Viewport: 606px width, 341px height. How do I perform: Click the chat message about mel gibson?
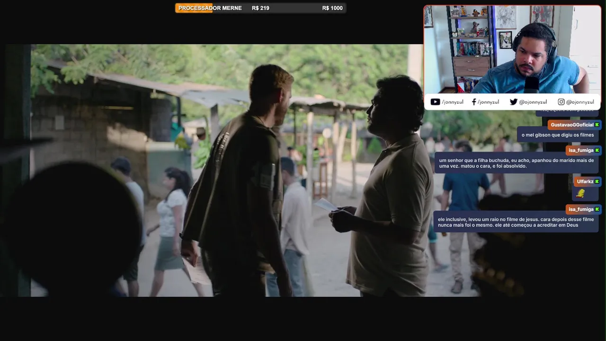click(558, 135)
